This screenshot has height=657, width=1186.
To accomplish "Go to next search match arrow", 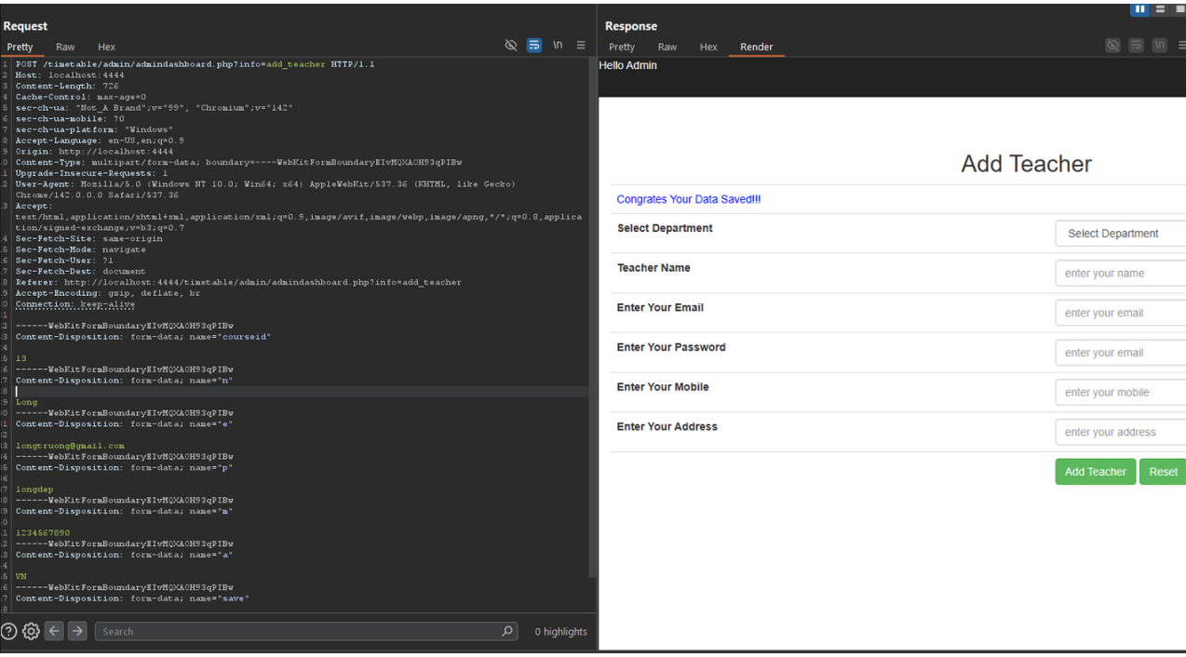I will pos(77,631).
